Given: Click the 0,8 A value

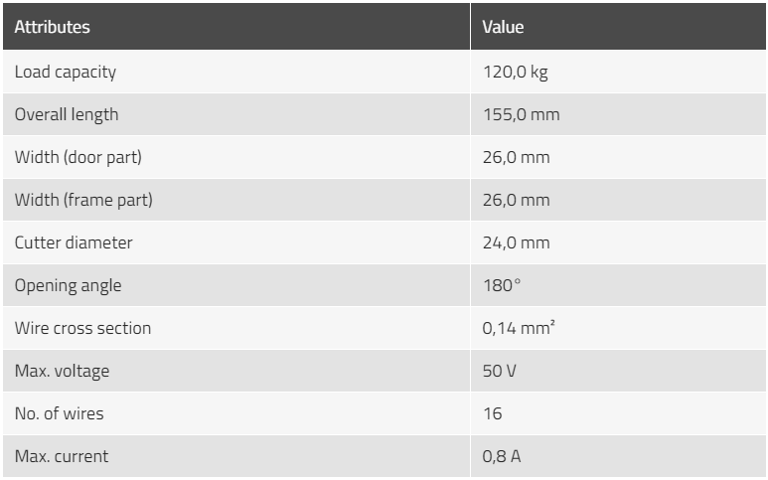Looking at the screenshot, I should (x=502, y=456).
